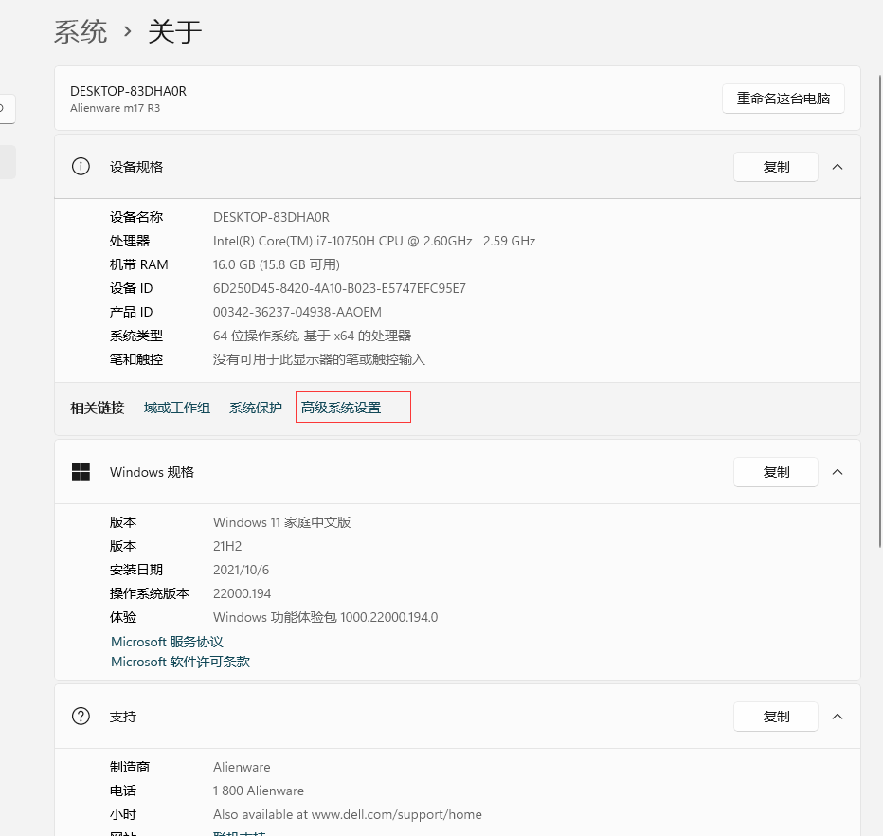Viewport: 883px width, 836px height.
Task: Open the 域或工作组 link
Action: [x=177, y=408]
